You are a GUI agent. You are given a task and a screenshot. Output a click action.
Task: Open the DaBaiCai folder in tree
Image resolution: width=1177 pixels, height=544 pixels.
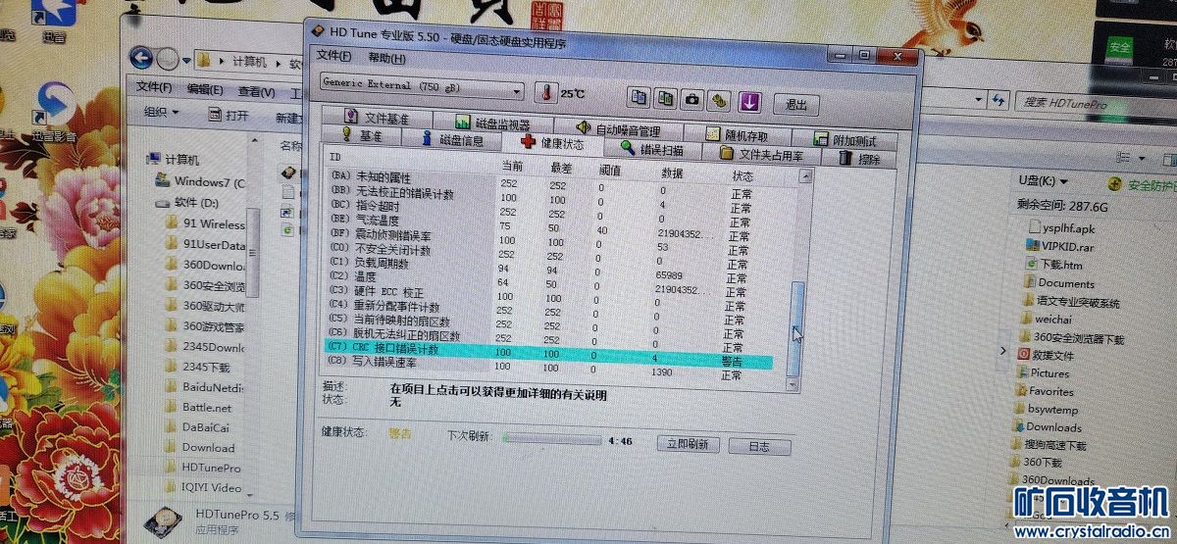(x=196, y=427)
